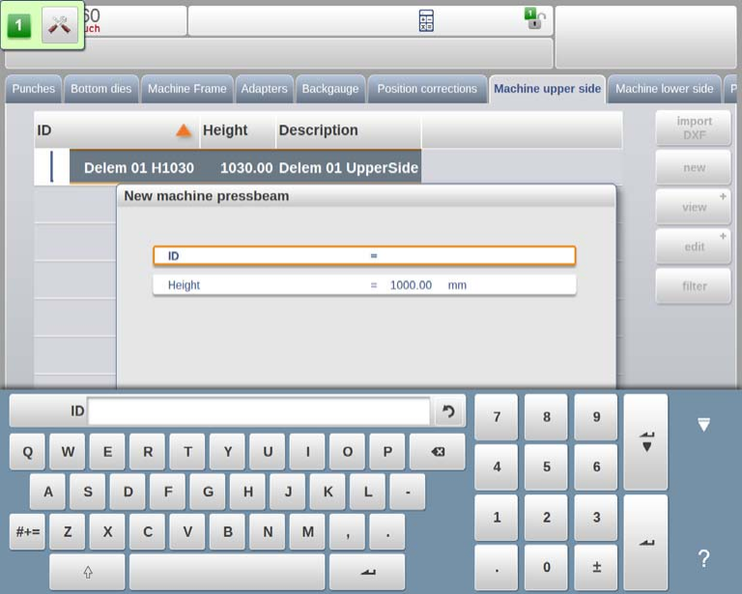Tap the X key
Image resolution: width=742 pixels, height=594 pixels.
pos(107,532)
